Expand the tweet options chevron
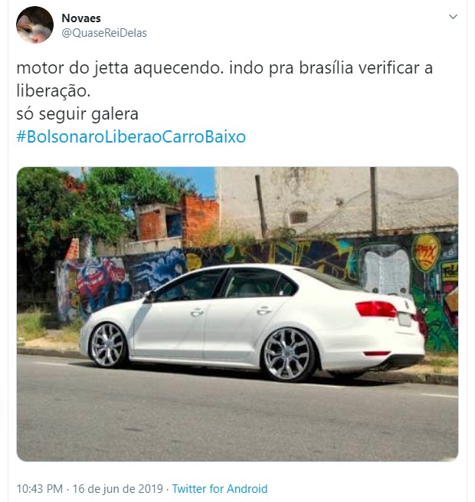 [453, 17]
